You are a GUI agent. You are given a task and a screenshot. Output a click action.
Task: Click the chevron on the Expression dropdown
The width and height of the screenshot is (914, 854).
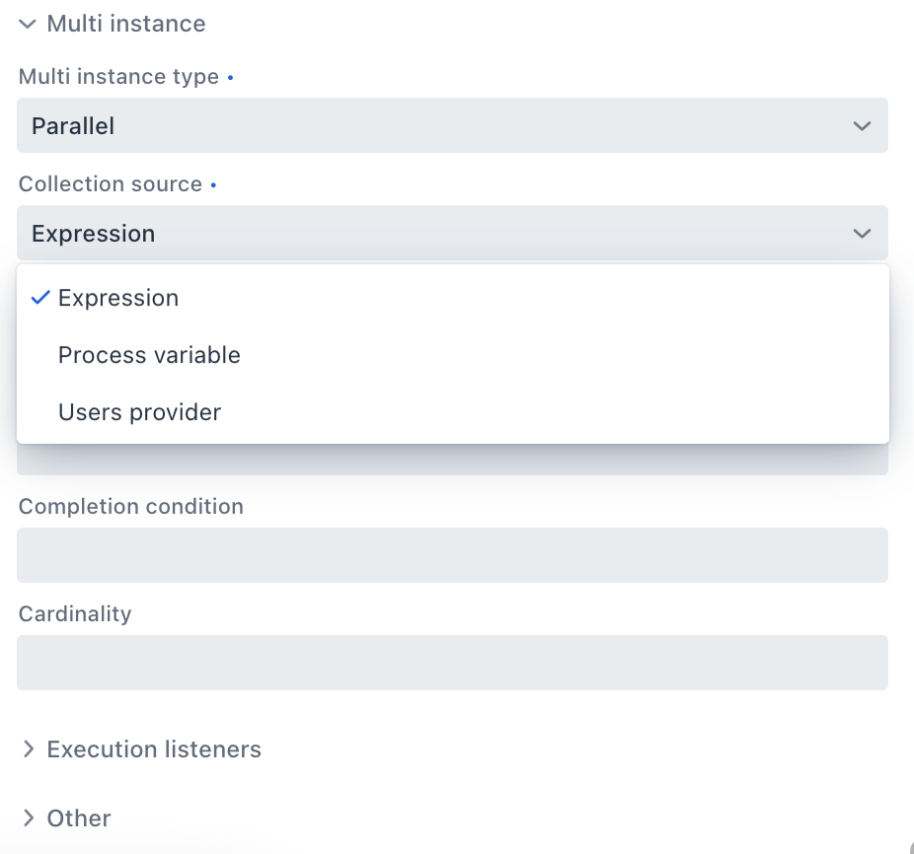(x=861, y=233)
